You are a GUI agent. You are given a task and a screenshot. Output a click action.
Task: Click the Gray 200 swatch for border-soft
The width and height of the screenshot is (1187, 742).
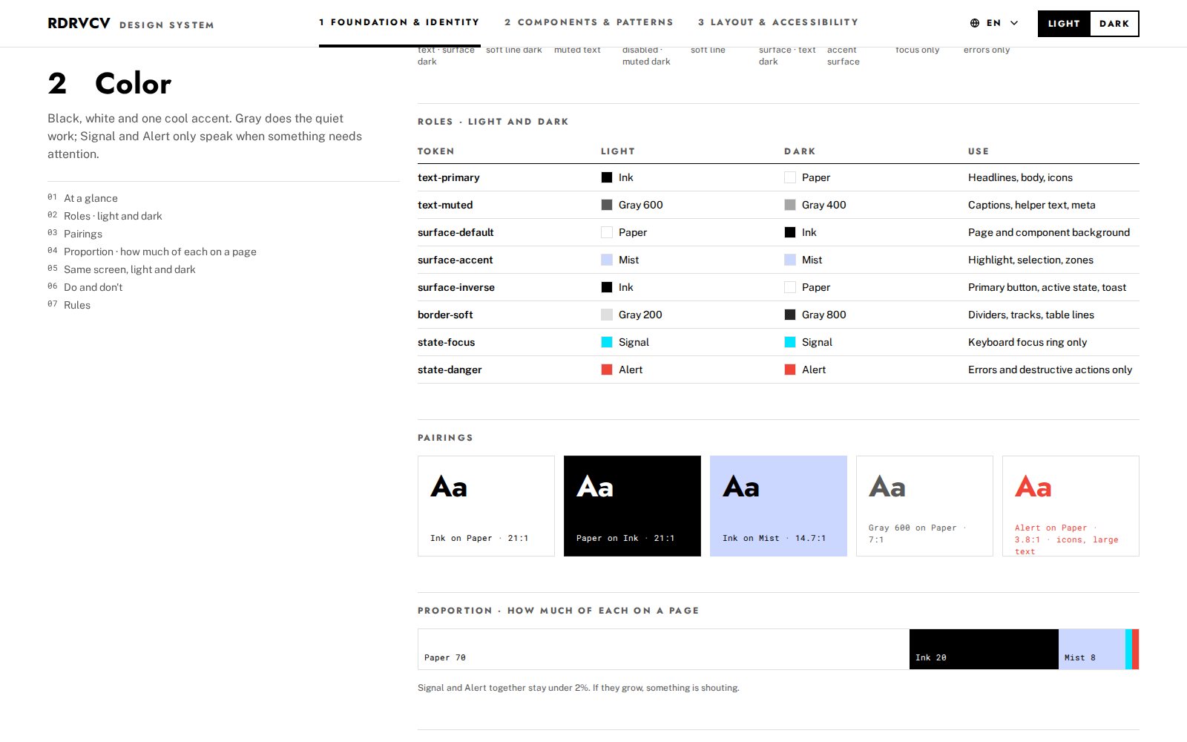point(607,315)
